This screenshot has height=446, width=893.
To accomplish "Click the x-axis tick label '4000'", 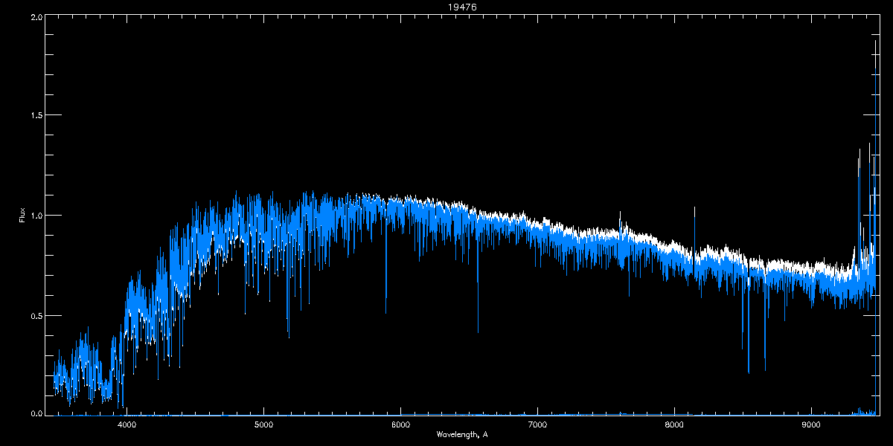I will coord(127,424).
